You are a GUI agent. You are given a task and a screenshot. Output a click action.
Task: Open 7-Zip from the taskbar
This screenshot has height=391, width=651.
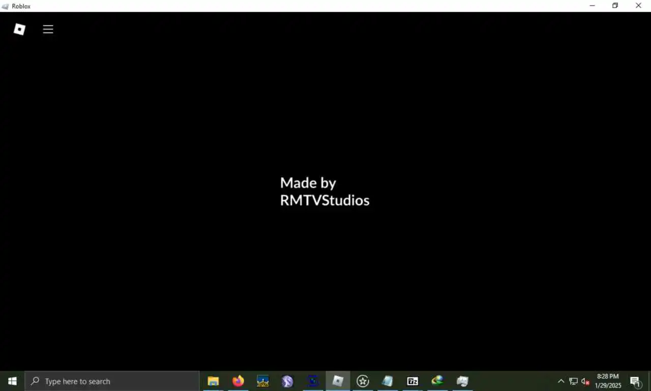coord(412,381)
